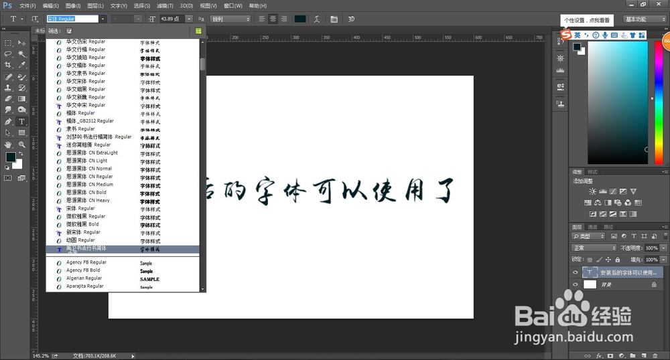Toggle the filter for pixel layers
670x360 pixels.
pos(614,236)
